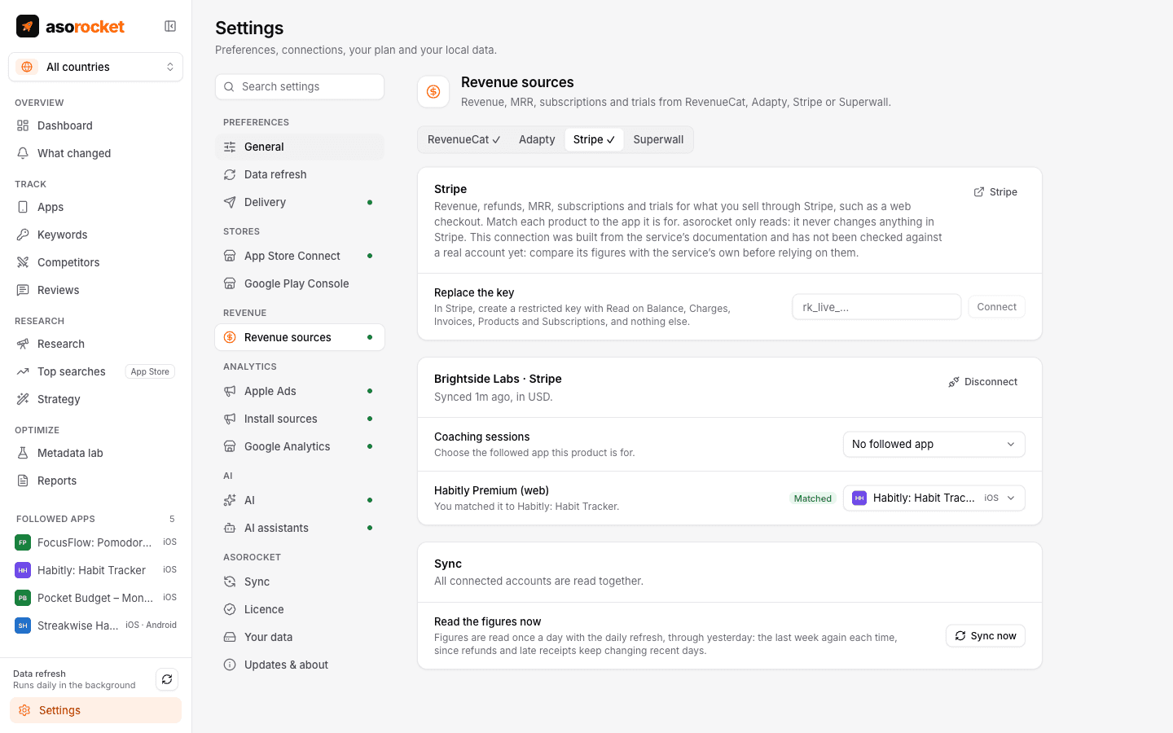Click the restricted key input field
This screenshot has height=733, width=1173.
click(876, 307)
